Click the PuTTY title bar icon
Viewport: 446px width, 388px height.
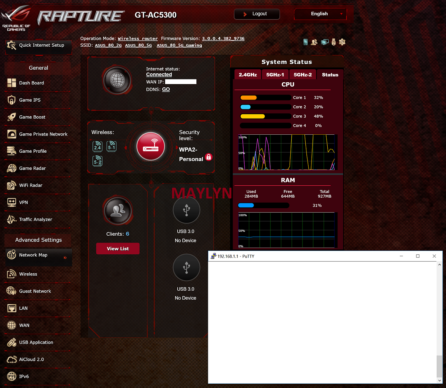[x=213, y=256]
